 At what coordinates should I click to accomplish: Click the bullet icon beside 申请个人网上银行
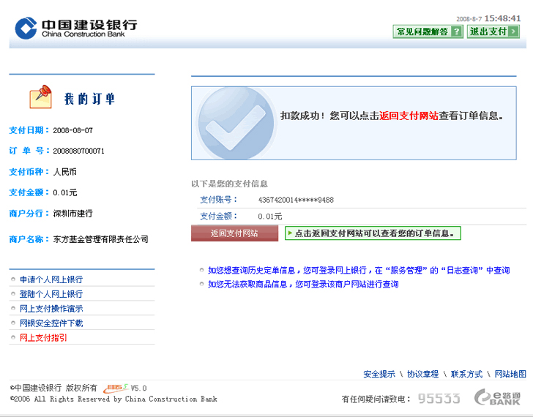(13, 279)
